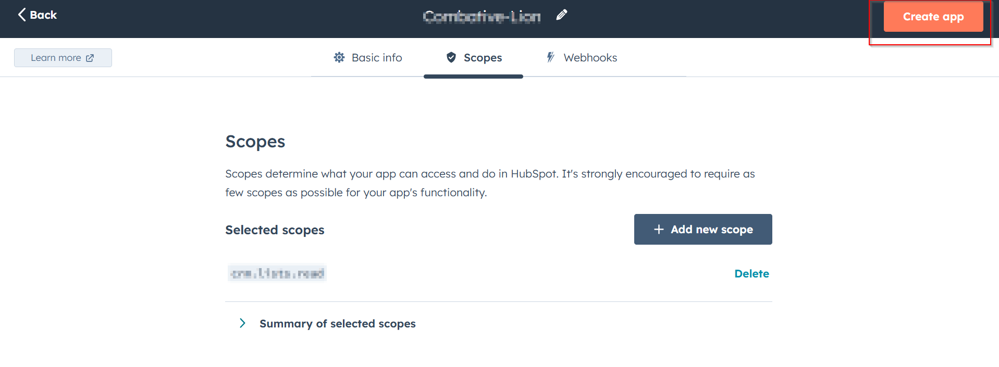Click the plus icon in Add new scope

point(659,229)
